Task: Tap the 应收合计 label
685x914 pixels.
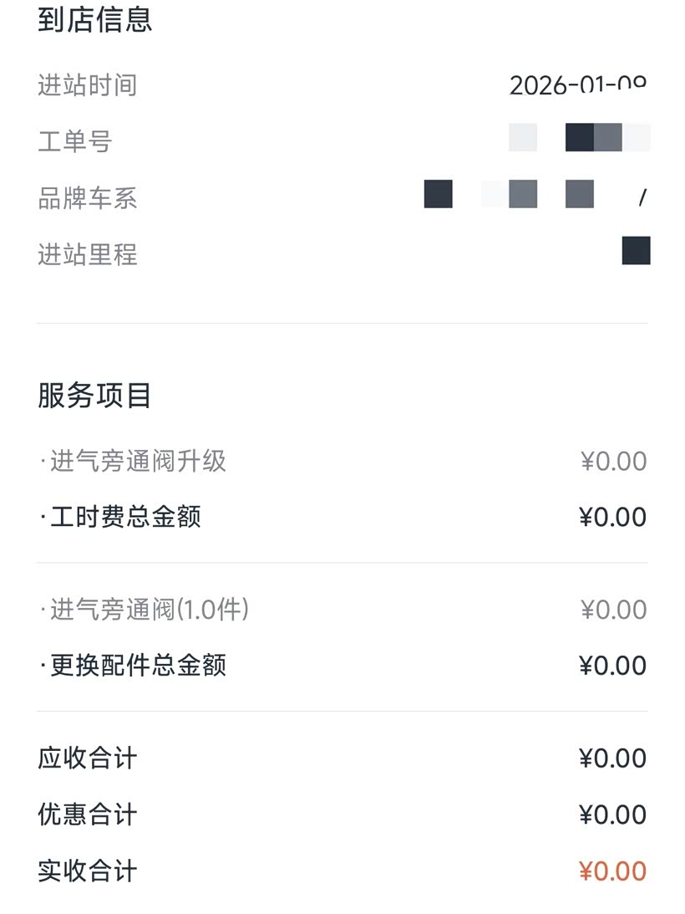Action: click(x=87, y=758)
